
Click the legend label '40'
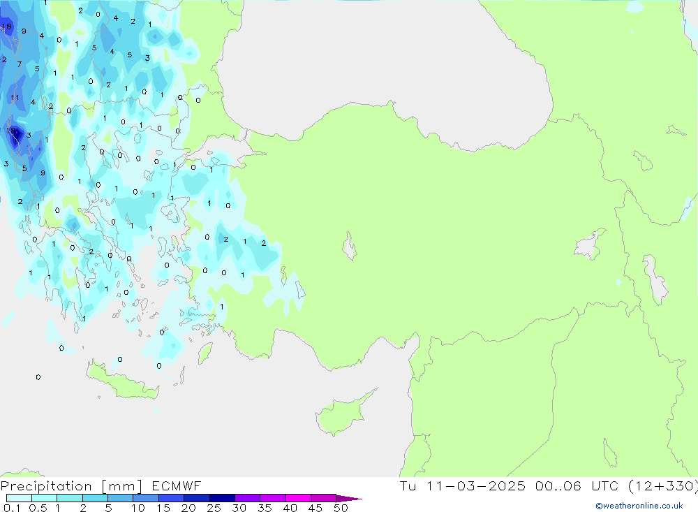coord(290,508)
